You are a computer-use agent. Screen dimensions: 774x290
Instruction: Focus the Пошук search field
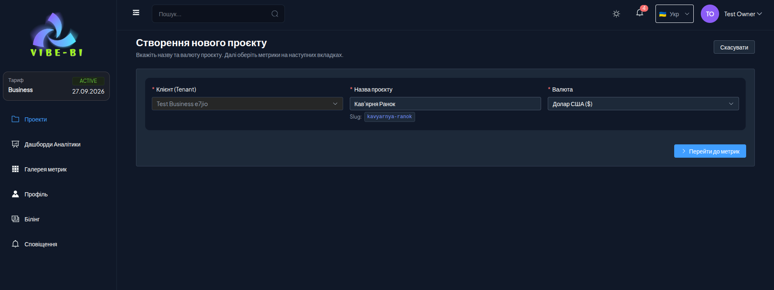click(x=218, y=14)
